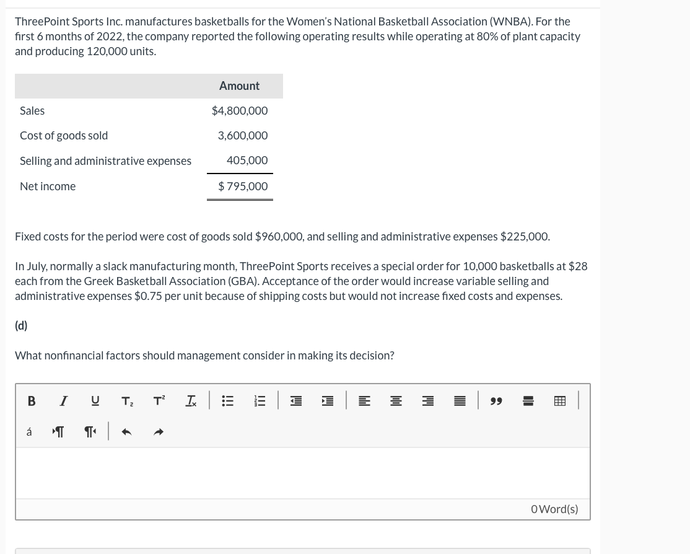Toggle underline formatting
This screenshot has height=554, width=690.
click(x=95, y=401)
